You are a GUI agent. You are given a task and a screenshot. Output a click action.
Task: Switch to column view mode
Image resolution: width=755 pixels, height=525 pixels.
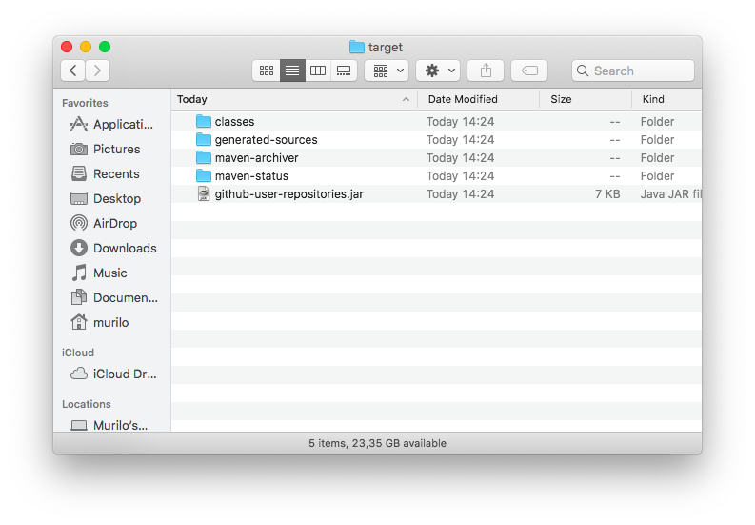point(318,71)
